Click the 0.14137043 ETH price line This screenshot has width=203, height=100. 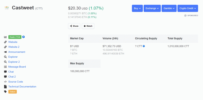tap(82, 17)
